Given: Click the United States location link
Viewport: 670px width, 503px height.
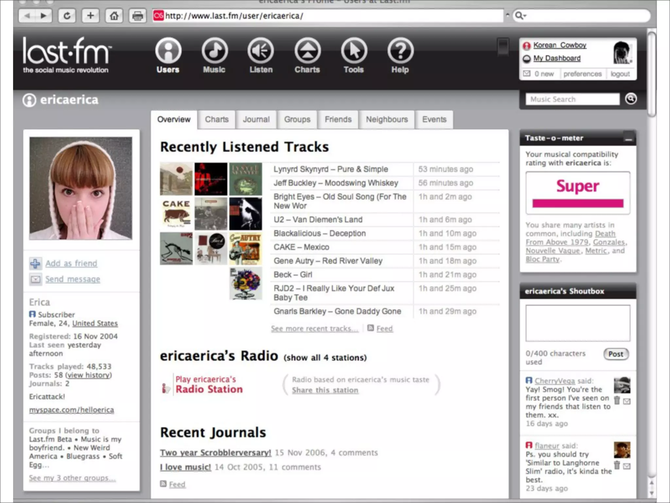Looking at the screenshot, I should click(95, 323).
